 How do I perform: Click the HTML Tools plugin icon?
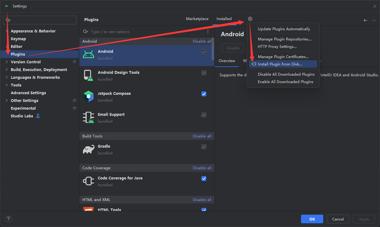point(89,209)
